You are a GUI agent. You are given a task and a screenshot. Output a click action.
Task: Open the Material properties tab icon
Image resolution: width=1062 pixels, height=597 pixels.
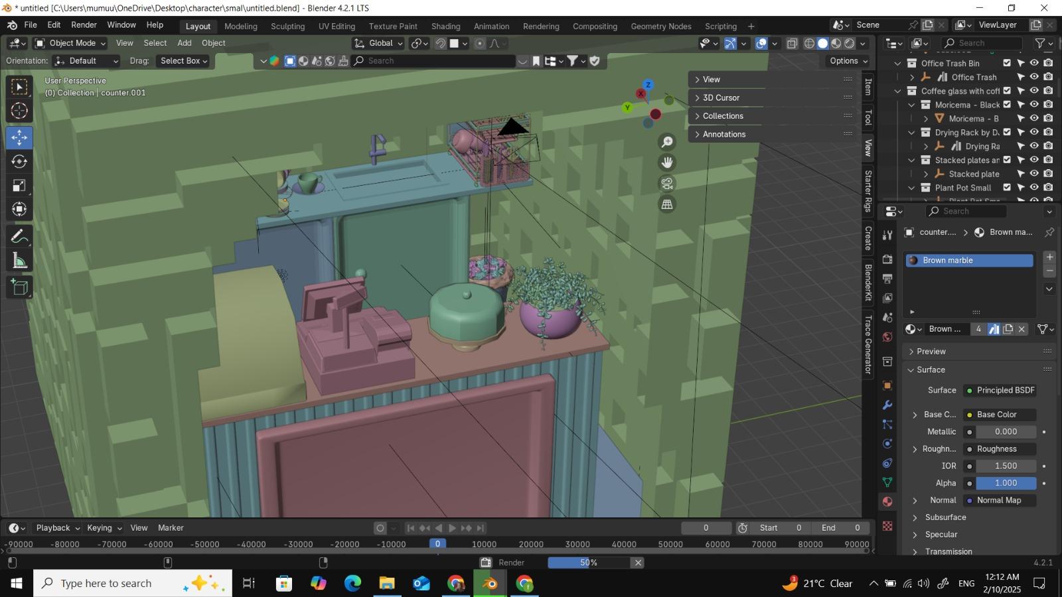click(887, 501)
